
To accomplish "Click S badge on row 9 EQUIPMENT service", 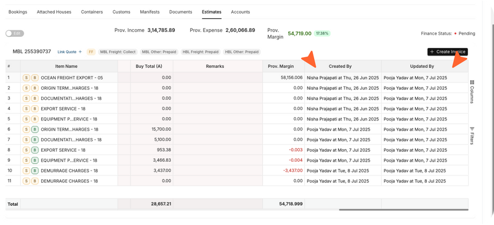I will coord(26,161).
